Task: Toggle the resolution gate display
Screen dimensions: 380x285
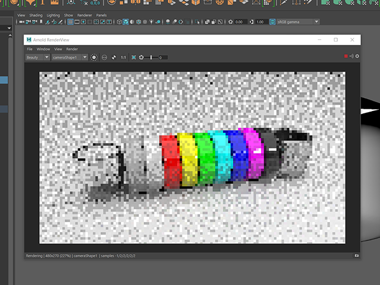Action: click(x=83, y=22)
